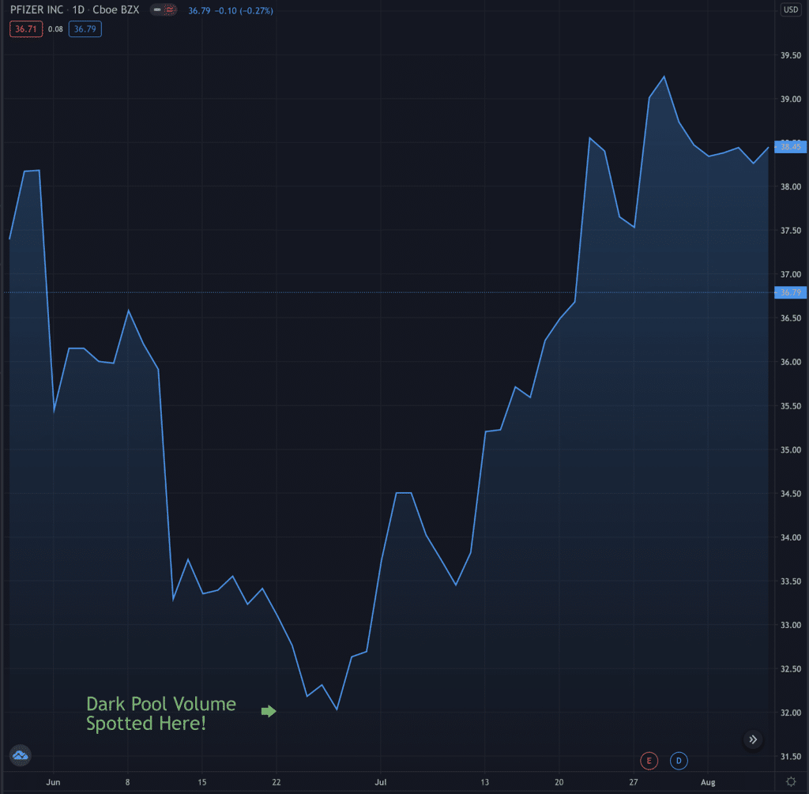The height and width of the screenshot is (794, 809).
Task: Open chart settings gear icon
Action: click(791, 781)
